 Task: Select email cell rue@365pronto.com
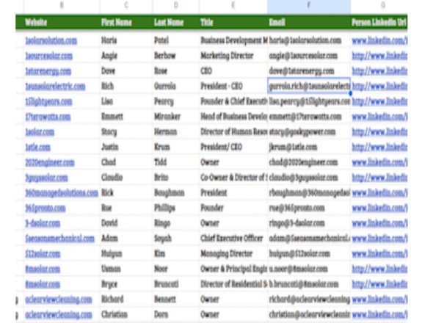tap(309, 208)
